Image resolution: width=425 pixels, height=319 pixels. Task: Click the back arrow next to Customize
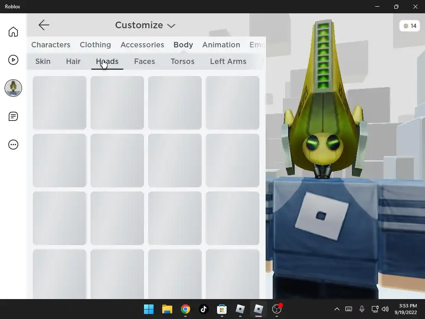pos(44,25)
